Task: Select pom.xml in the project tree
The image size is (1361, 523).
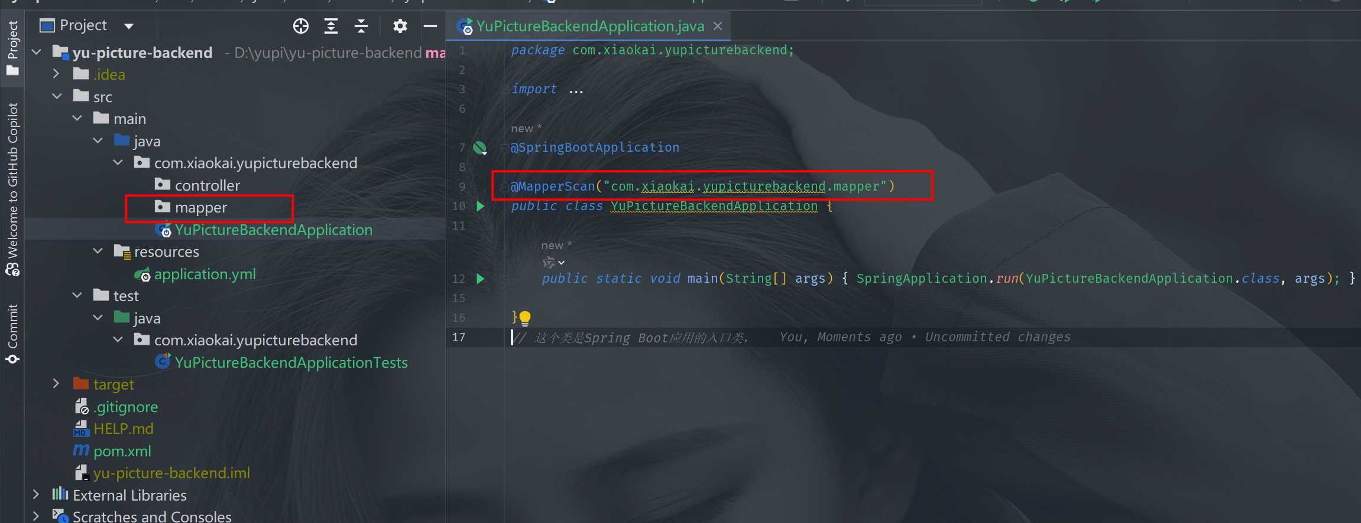Action: pos(122,451)
